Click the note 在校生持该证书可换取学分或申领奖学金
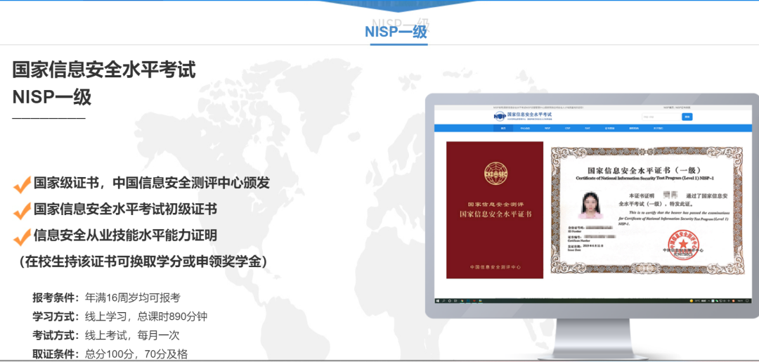Image resolution: width=759 pixels, height=362 pixels. tap(143, 261)
